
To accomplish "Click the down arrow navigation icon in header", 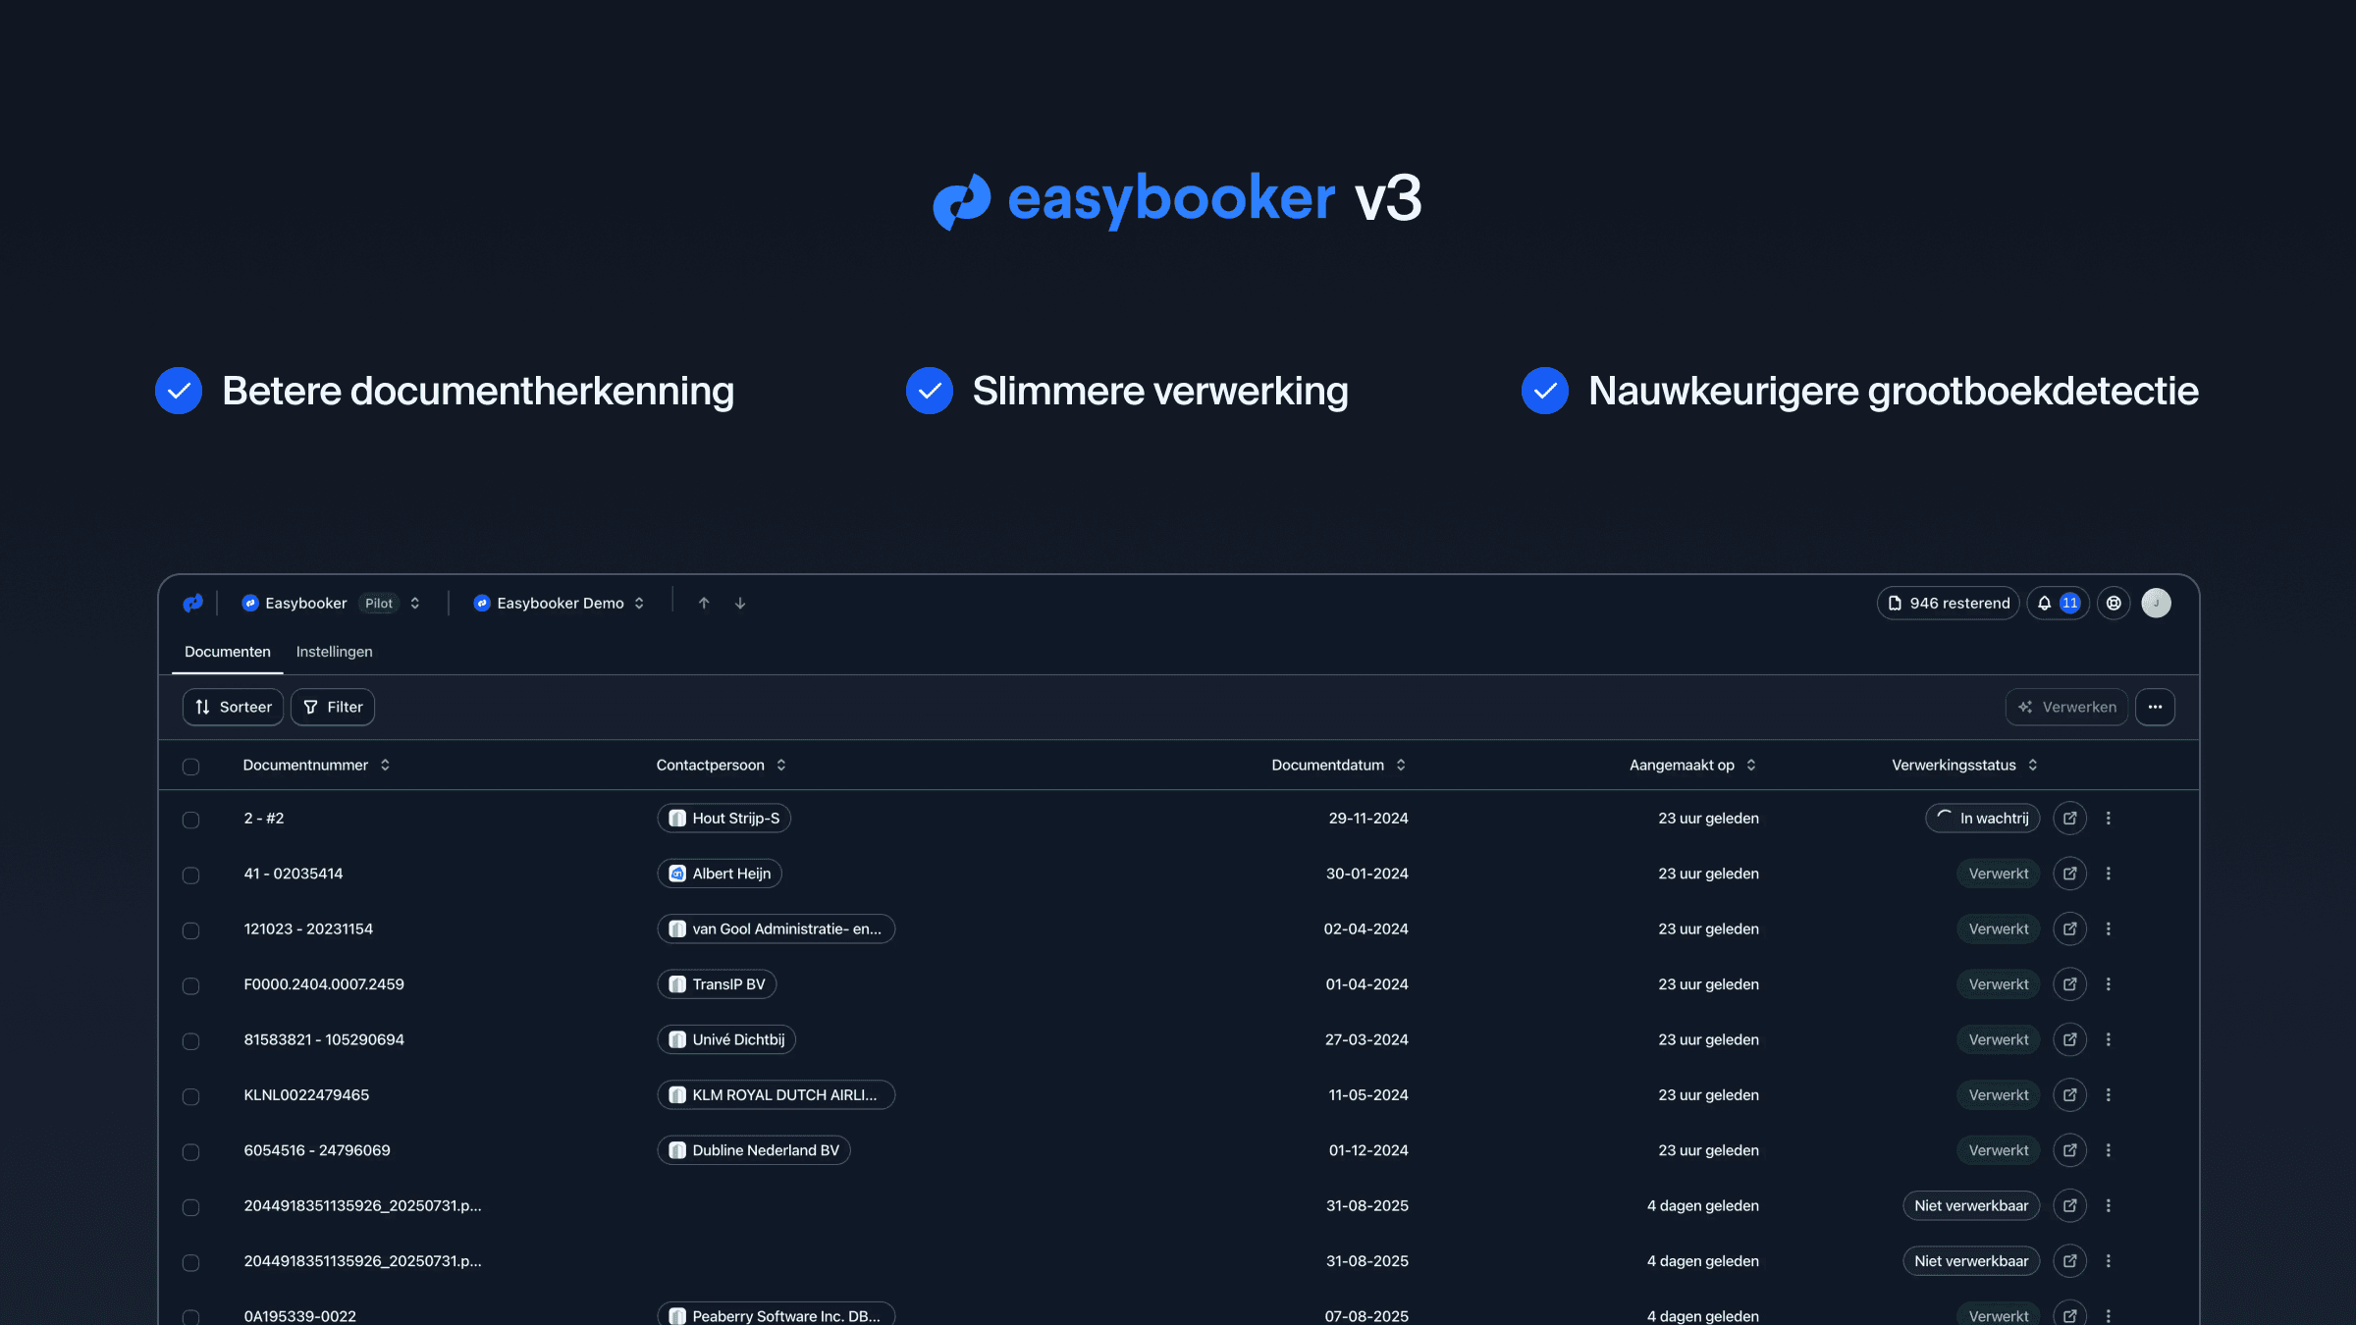I will point(739,603).
